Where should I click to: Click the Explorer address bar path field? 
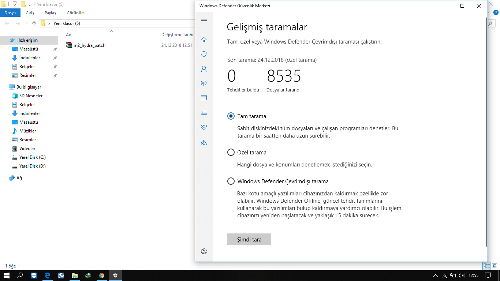coord(117,23)
